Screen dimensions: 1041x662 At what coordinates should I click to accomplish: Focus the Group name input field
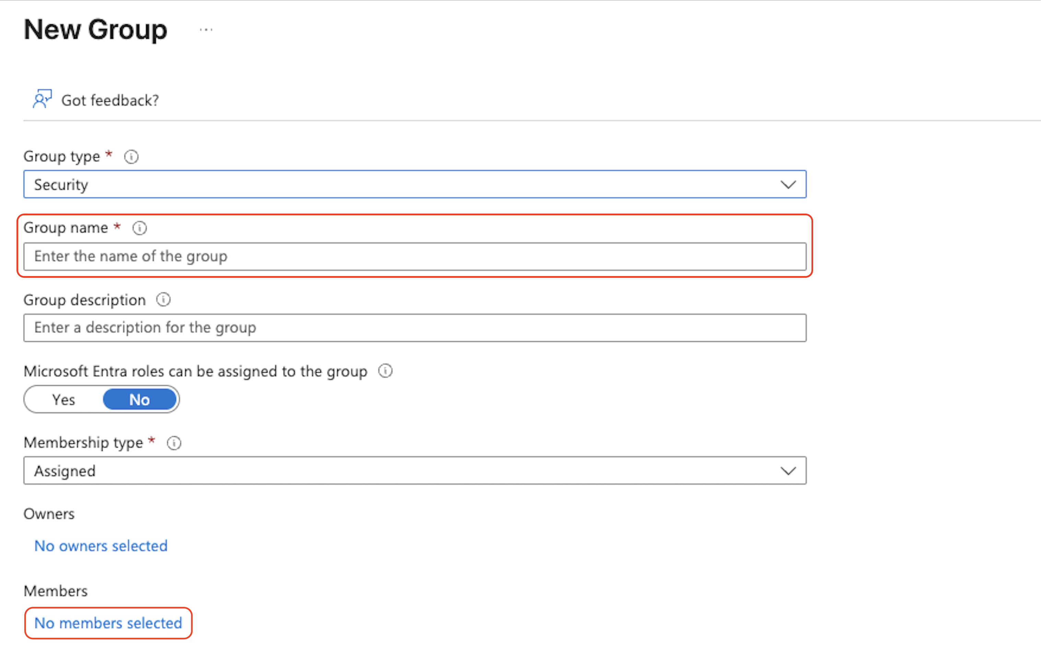(x=414, y=256)
